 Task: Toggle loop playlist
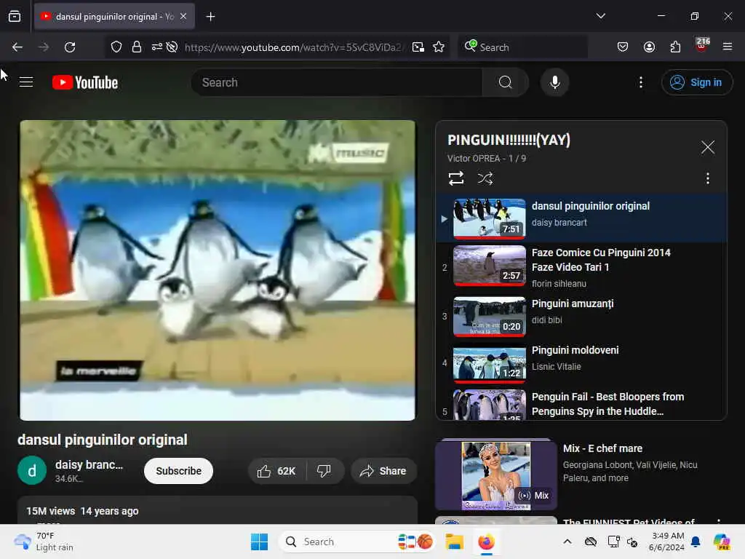point(455,178)
